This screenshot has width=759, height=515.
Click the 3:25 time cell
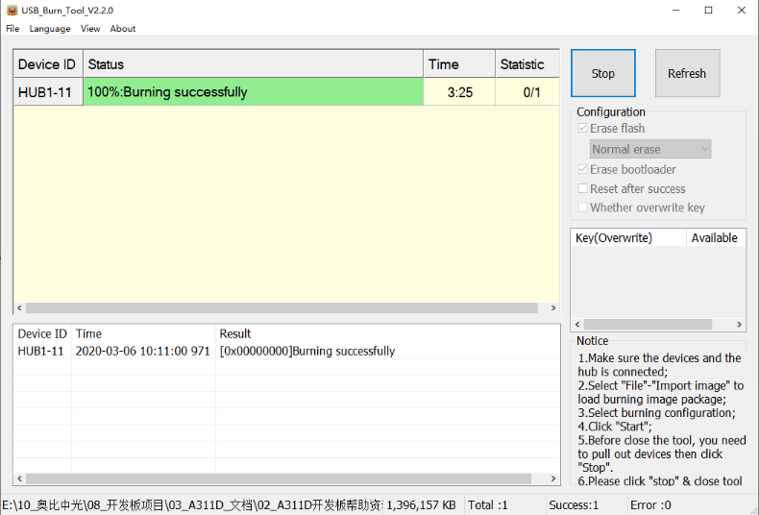click(459, 92)
